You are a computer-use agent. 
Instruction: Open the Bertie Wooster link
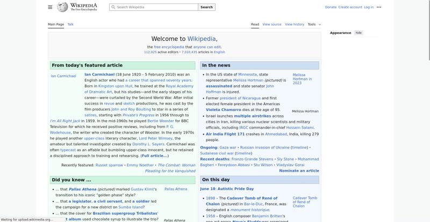click(161, 121)
